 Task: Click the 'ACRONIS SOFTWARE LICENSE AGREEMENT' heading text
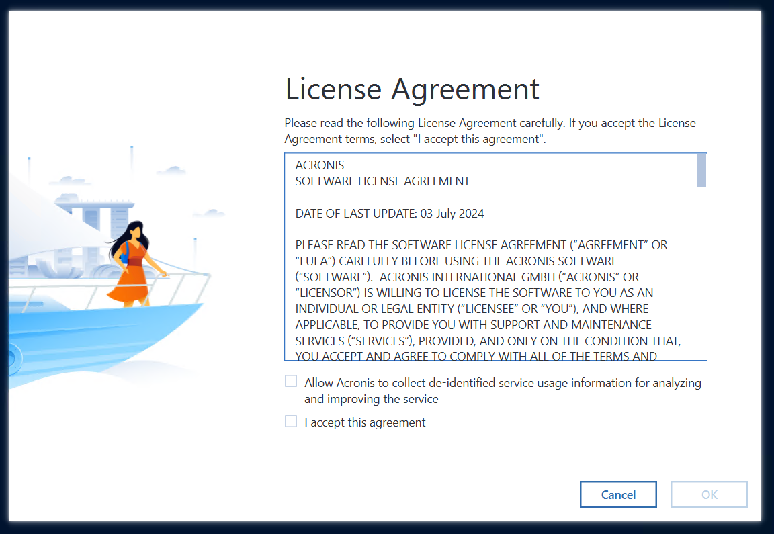click(382, 181)
